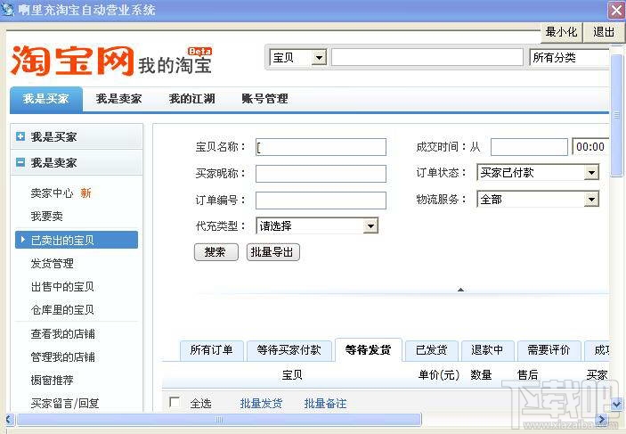Collapse the 我是卖家 minus icon in sidebar

click(x=20, y=162)
